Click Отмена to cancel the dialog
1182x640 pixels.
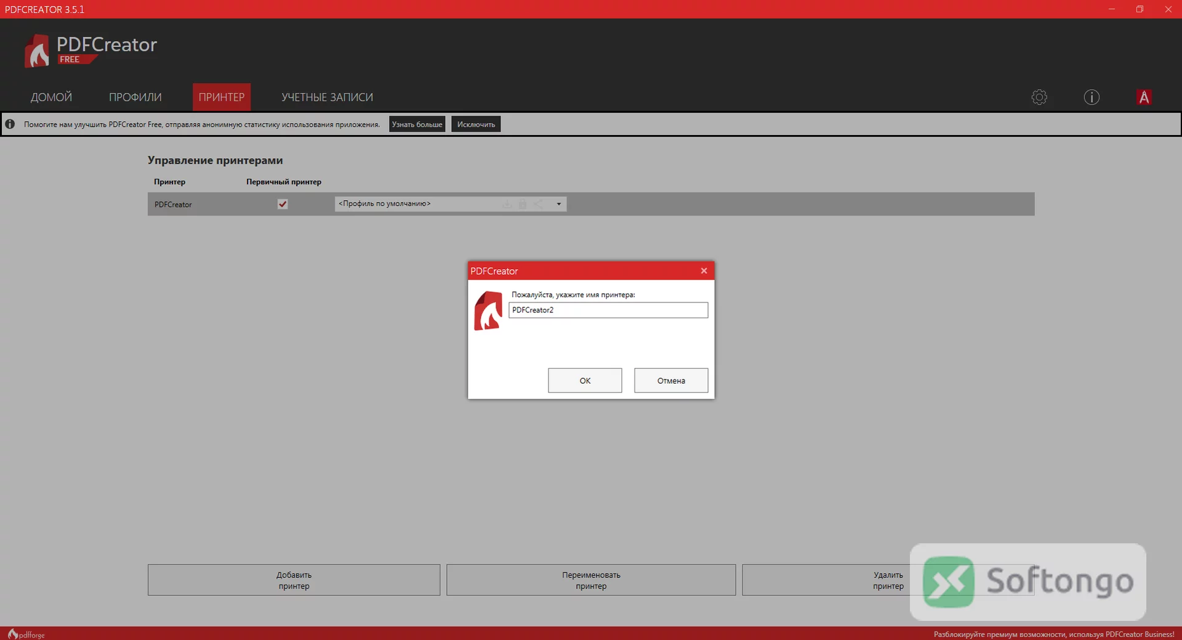tap(671, 381)
